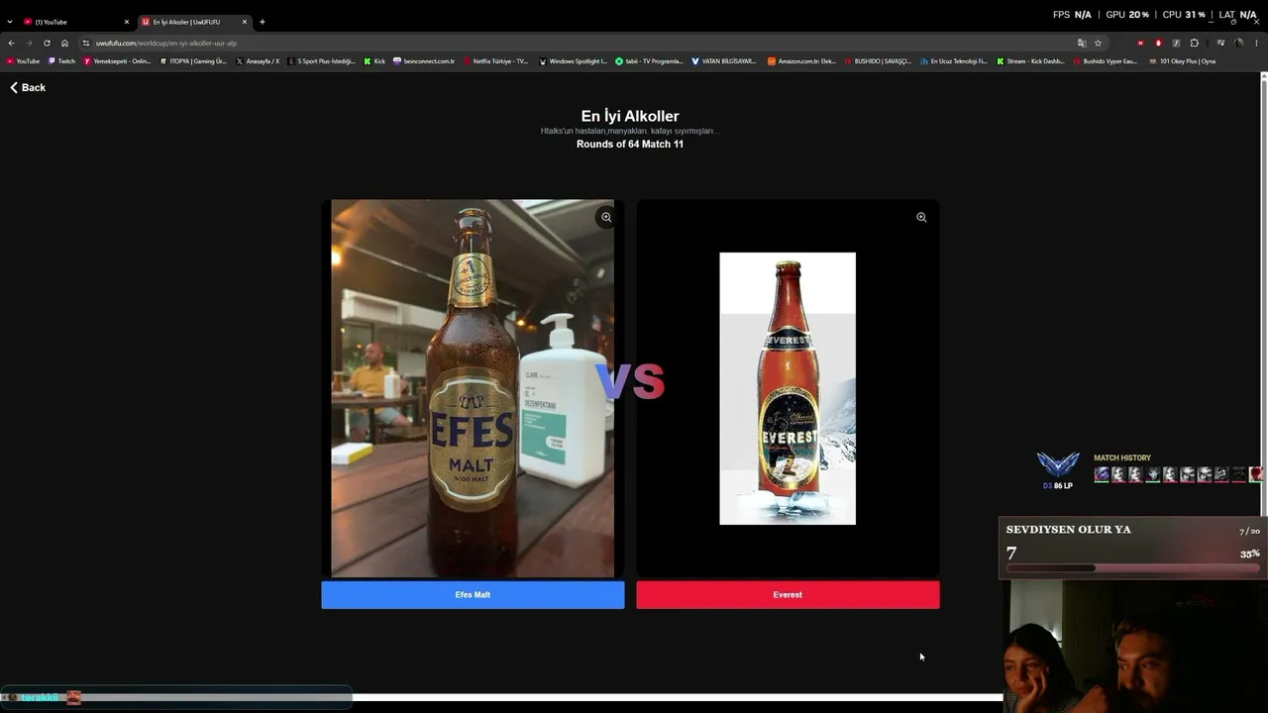Open the S Sport Plus bookmark
The height and width of the screenshot is (713, 1268).
[321, 61]
